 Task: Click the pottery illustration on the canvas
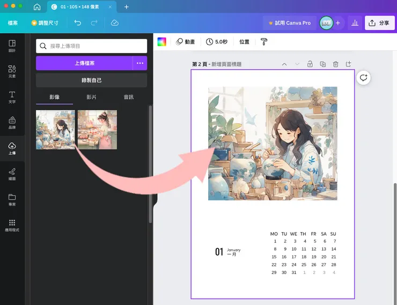point(273,144)
